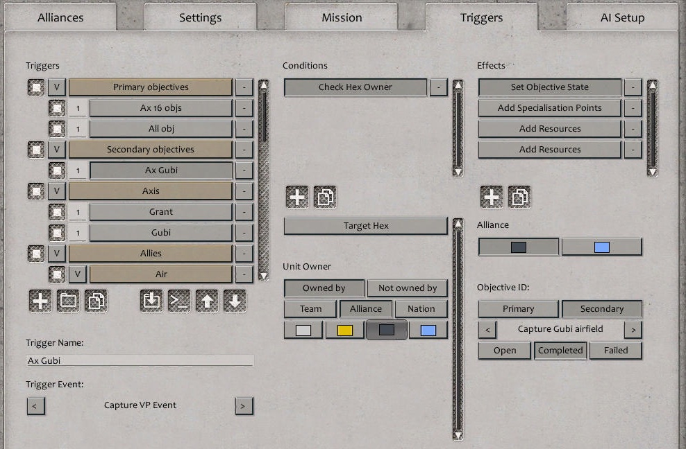The image size is (686, 449).
Task: Add a new effect with the plus icon
Action: coord(492,197)
